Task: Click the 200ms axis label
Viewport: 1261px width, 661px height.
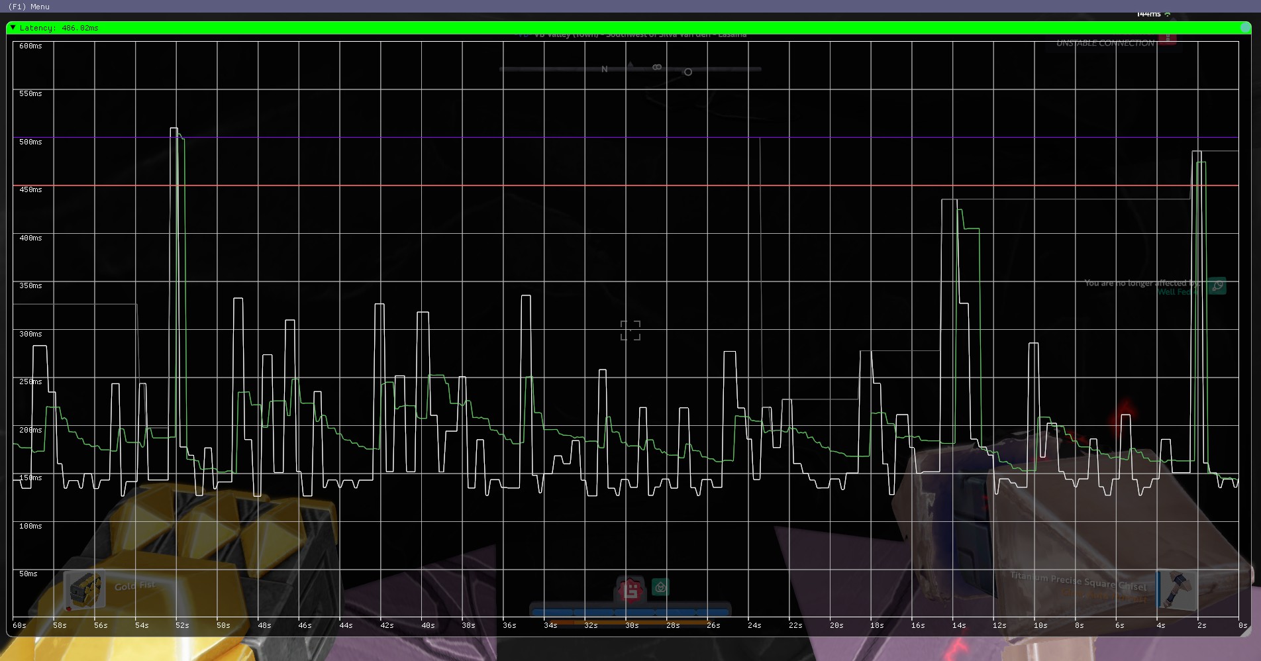Action: (30, 430)
